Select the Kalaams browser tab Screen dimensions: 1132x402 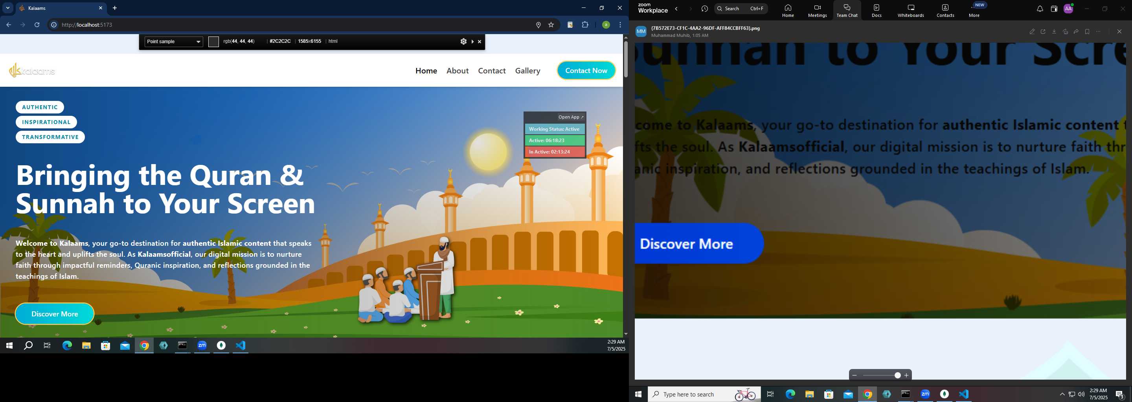62,8
